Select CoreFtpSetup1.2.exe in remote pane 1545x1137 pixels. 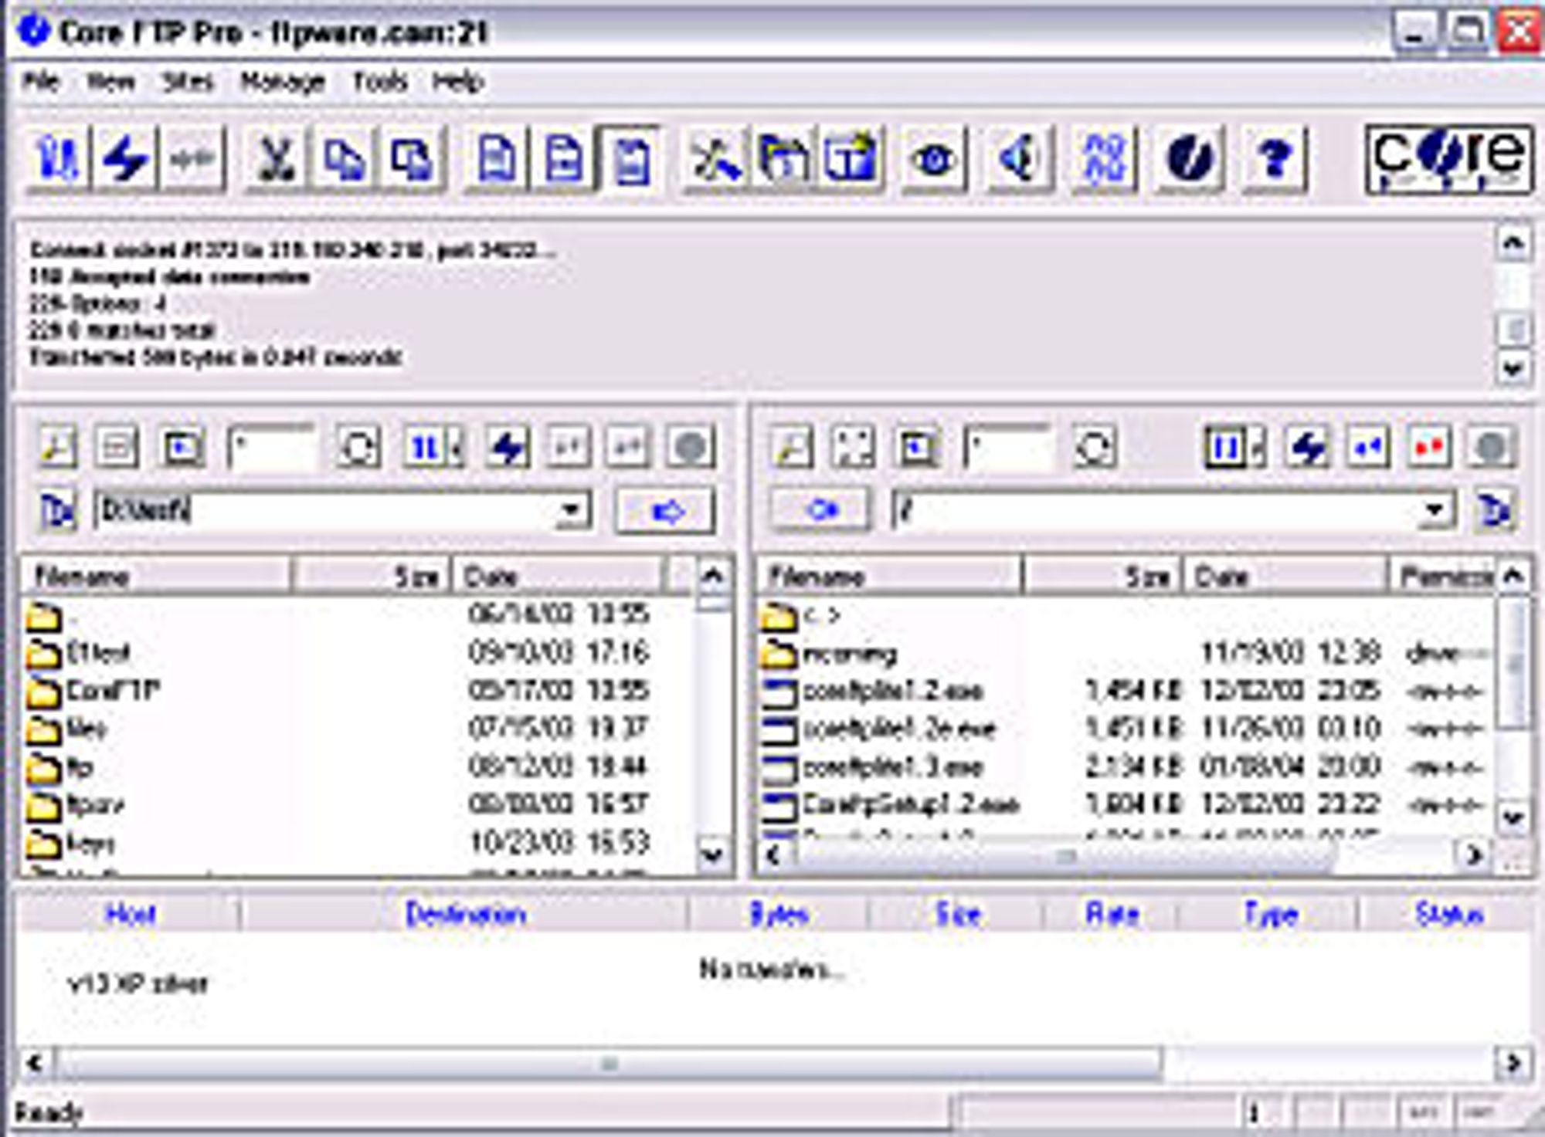point(890,805)
